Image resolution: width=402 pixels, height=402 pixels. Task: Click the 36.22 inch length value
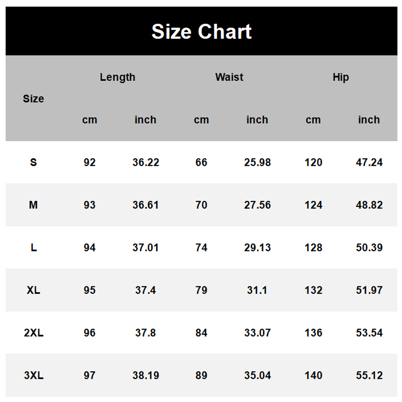click(x=146, y=162)
